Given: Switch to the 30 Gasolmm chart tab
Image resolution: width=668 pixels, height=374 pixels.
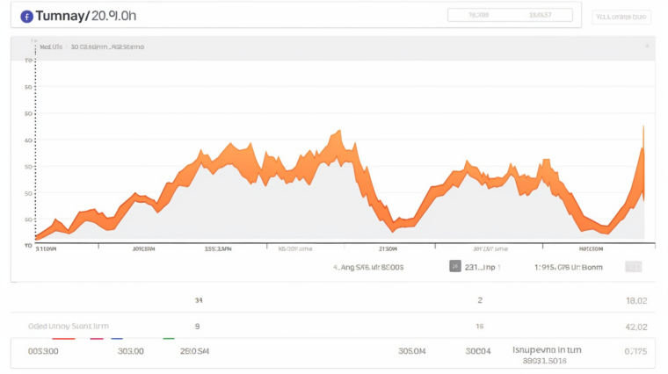Looking at the screenshot, I should [106, 47].
